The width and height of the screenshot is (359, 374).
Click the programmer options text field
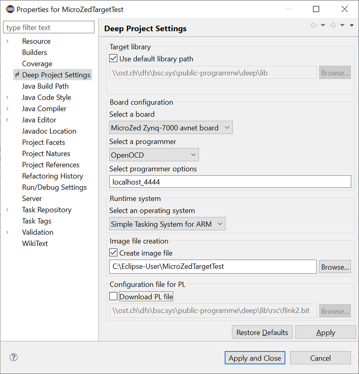coord(230,182)
